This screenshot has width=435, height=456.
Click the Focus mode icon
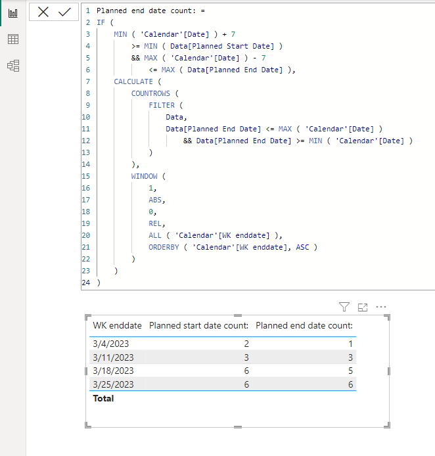pyautogui.click(x=363, y=307)
